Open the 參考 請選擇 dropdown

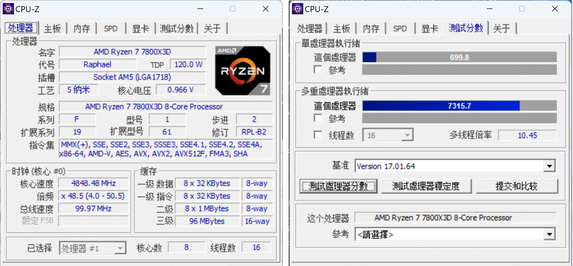(455, 234)
